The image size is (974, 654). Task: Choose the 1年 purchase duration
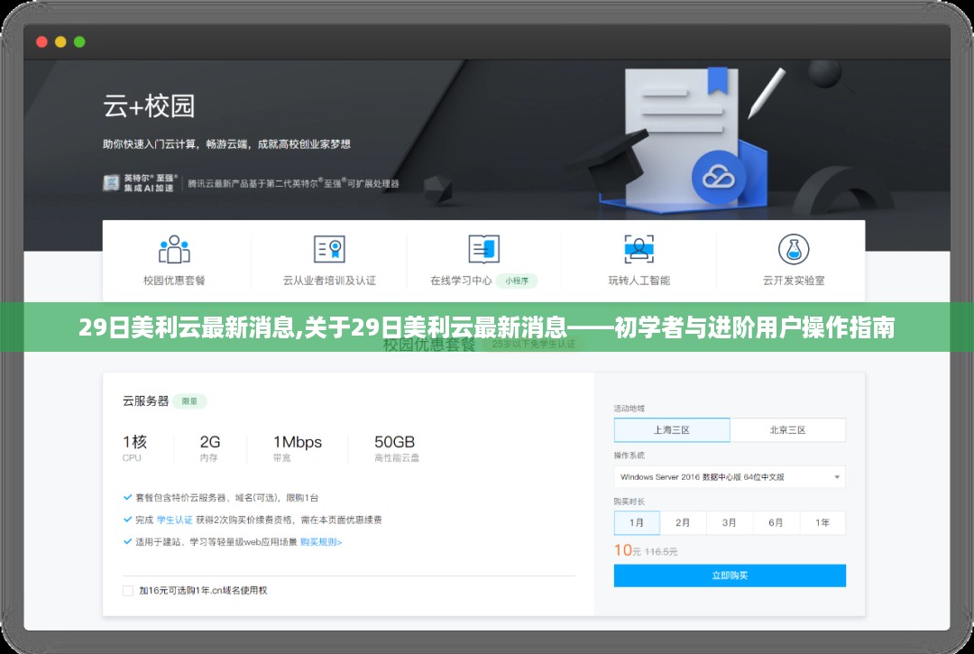822,523
